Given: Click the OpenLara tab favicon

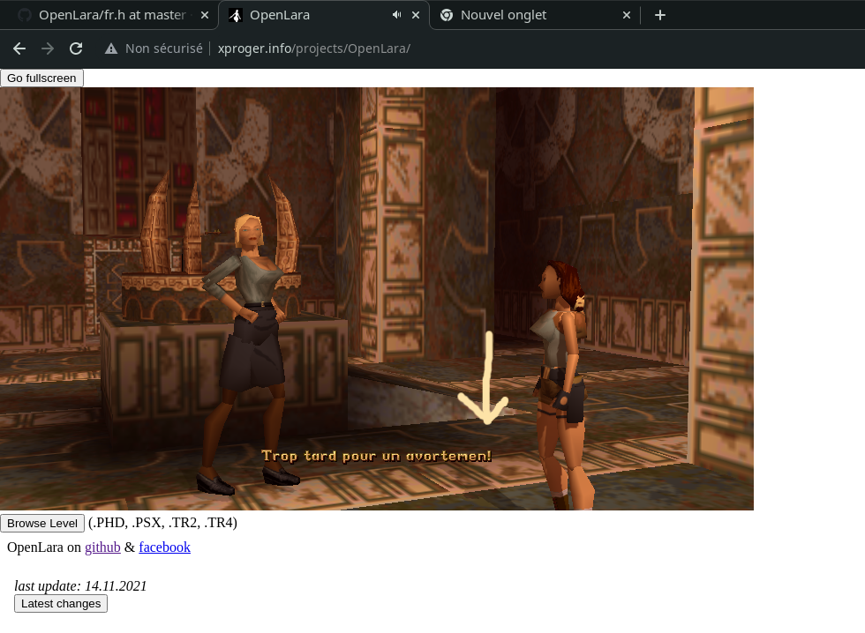Looking at the screenshot, I should coord(236,15).
